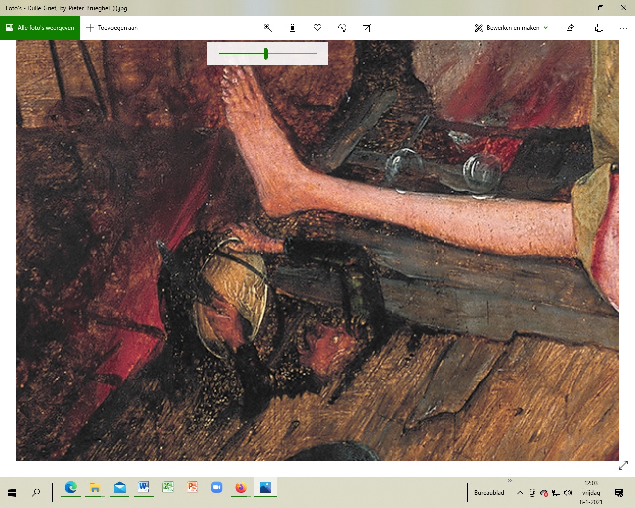Click the zoom slider handle
635x508 pixels.
266,54
